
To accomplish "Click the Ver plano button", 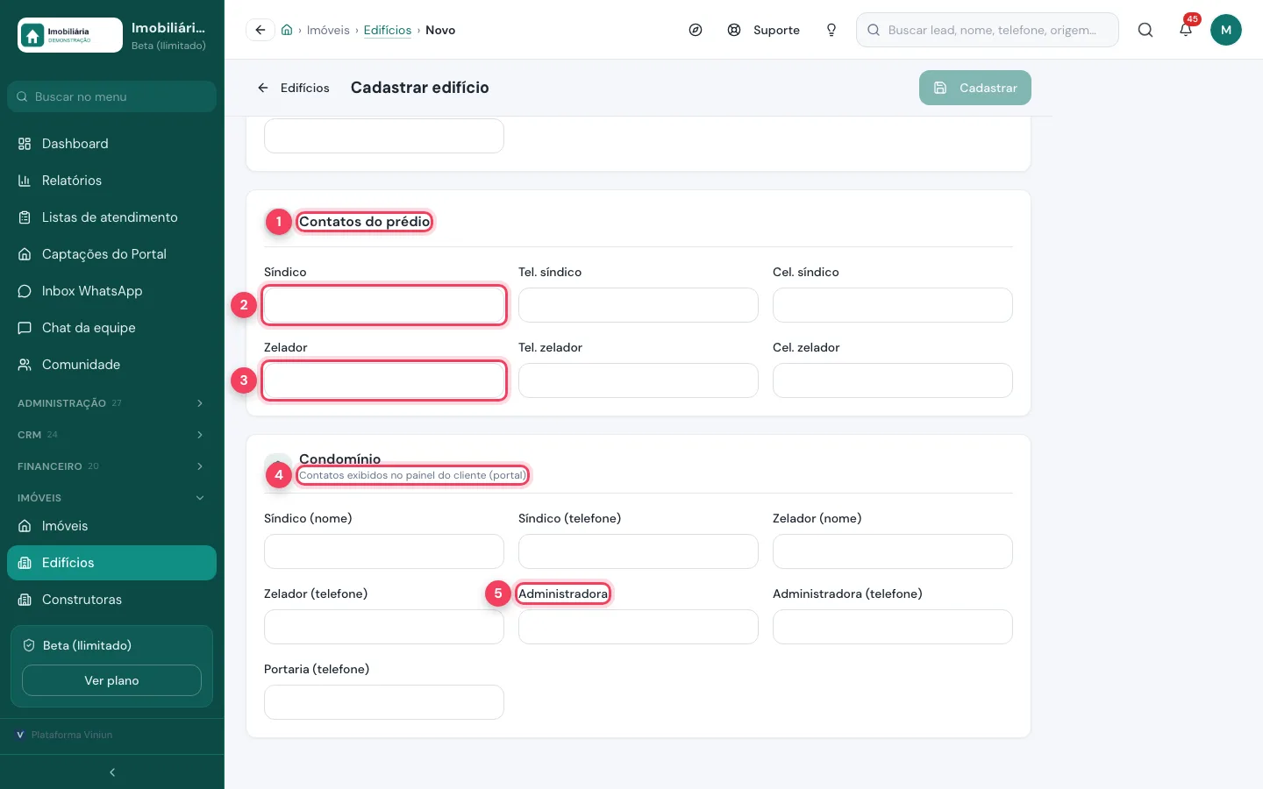I will (111, 680).
